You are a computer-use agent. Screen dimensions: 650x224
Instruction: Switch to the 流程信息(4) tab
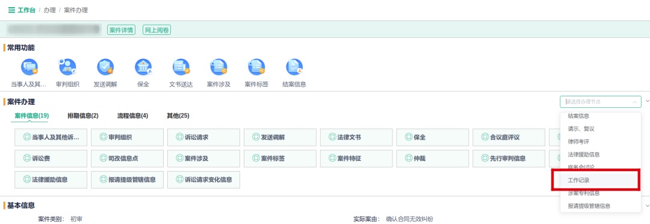(x=132, y=116)
